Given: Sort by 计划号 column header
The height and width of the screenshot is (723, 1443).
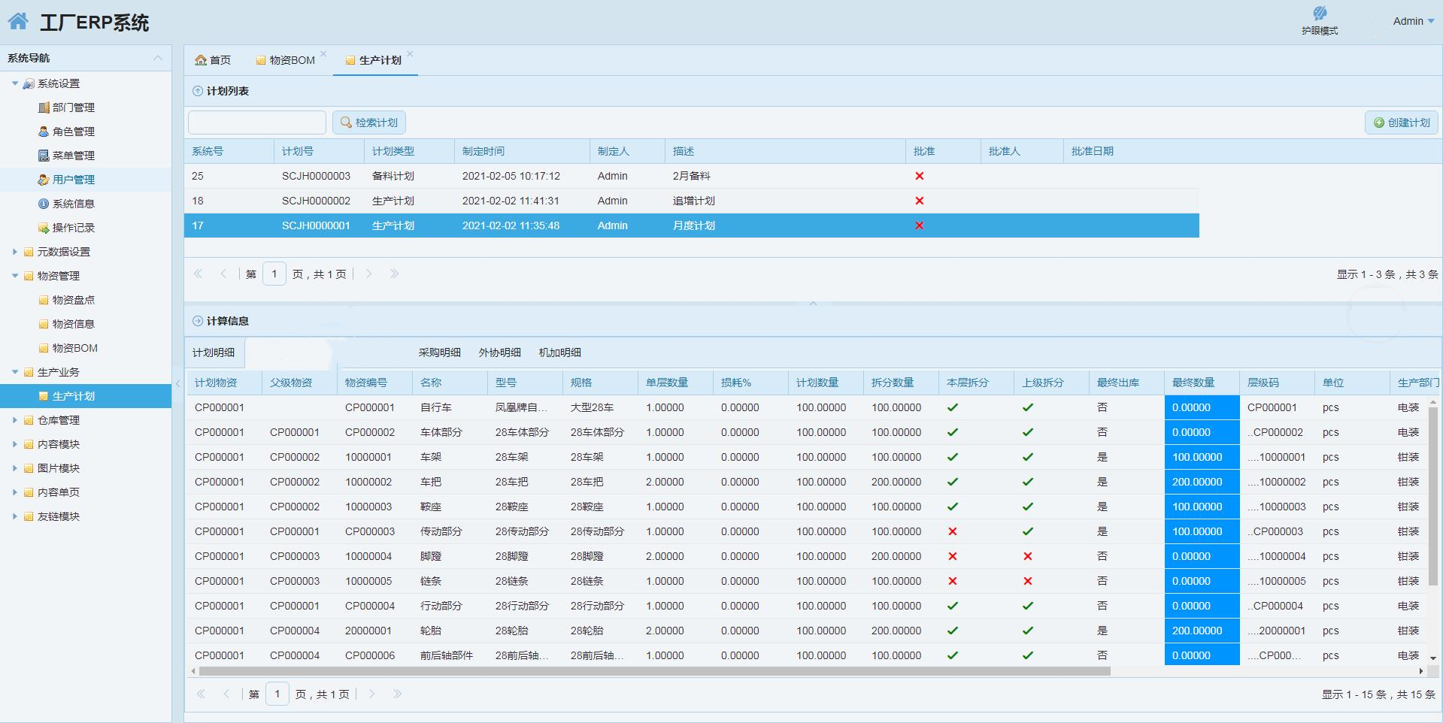Looking at the screenshot, I should [320, 151].
